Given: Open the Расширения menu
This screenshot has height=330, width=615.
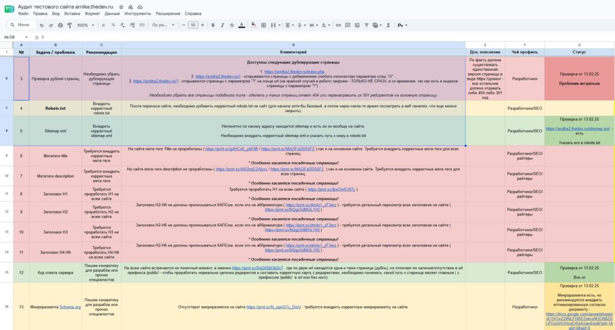Looking at the screenshot, I should (x=168, y=13).
